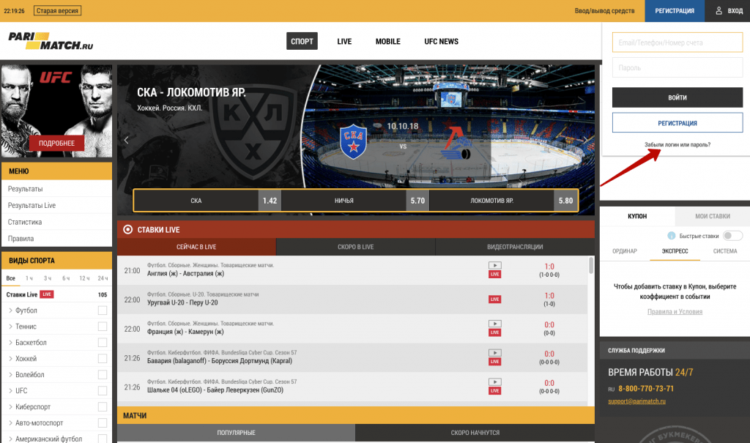Click LIVE badge of Уругвай U-20 - Перу U-20
This screenshot has height=443, width=750.
pyautogui.click(x=494, y=299)
